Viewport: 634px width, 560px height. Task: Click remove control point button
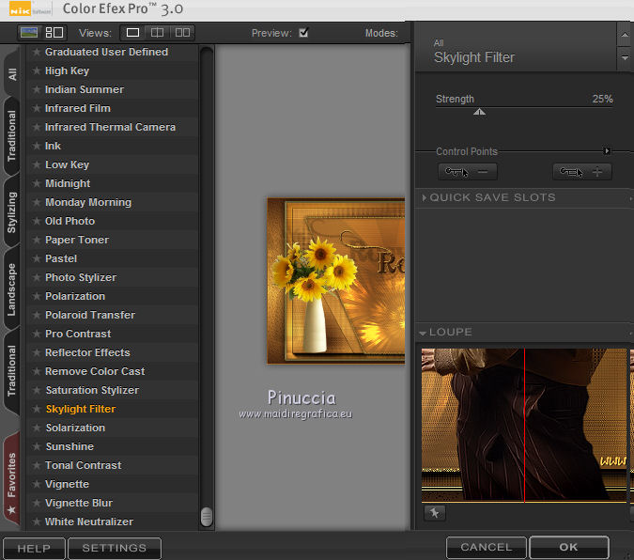pos(468,172)
